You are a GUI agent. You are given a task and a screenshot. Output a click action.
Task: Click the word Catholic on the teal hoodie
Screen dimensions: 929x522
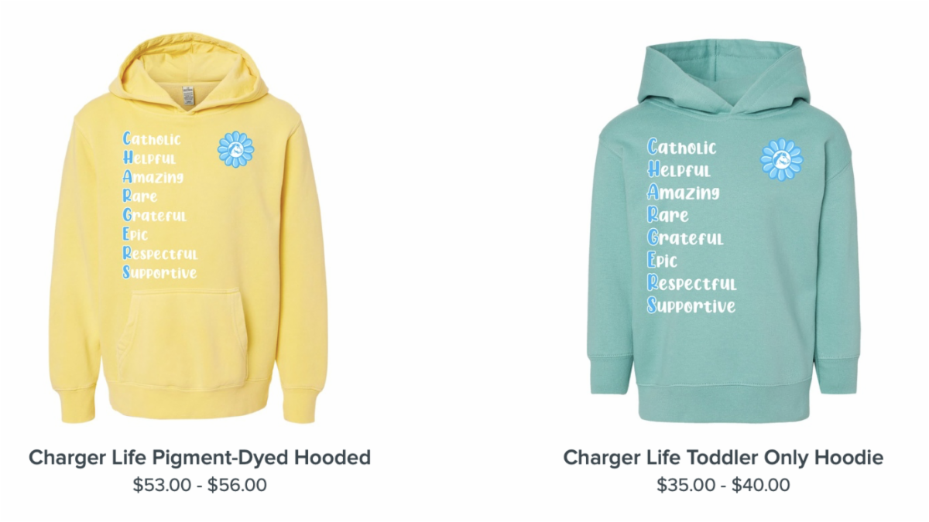[682, 147]
